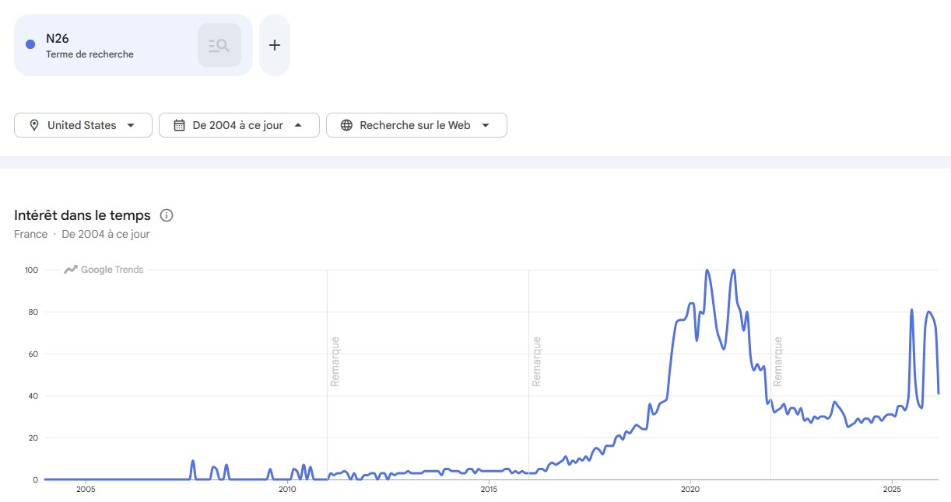The height and width of the screenshot is (502, 951).
Task: Click the Remarque marker near 2011
Action: [x=335, y=361]
